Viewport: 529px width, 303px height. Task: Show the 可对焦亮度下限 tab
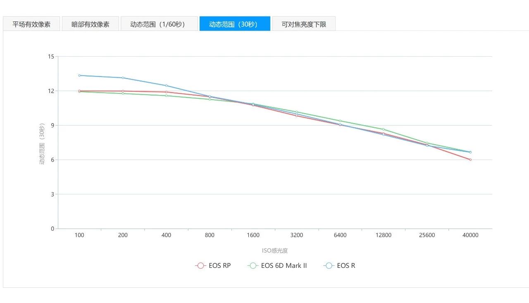pyautogui.click(x=304, y=24)
